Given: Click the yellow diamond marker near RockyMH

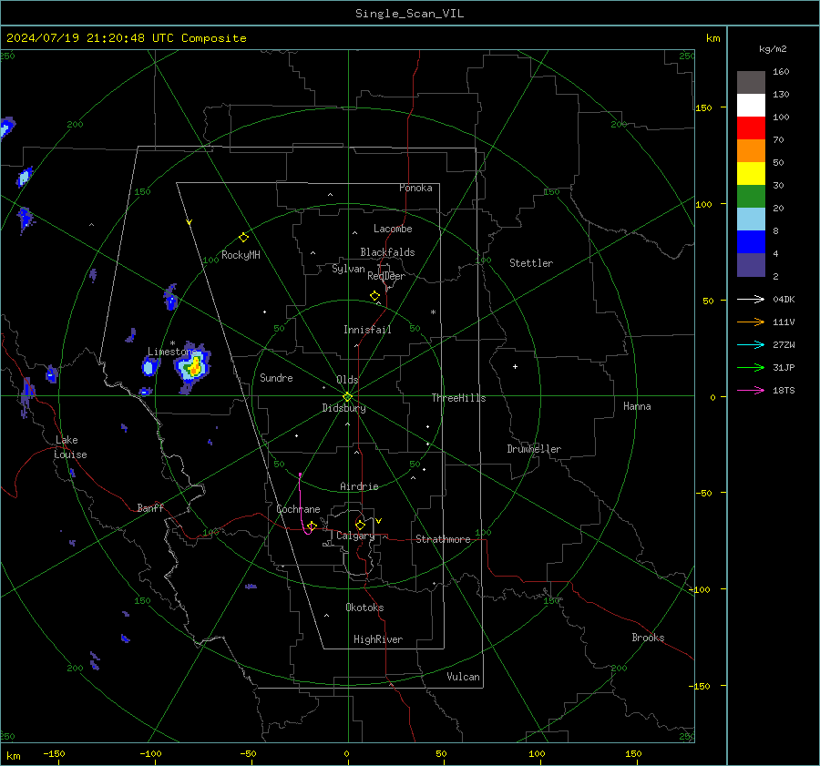Looking at the screenshot, I should [x=243, y=238].
